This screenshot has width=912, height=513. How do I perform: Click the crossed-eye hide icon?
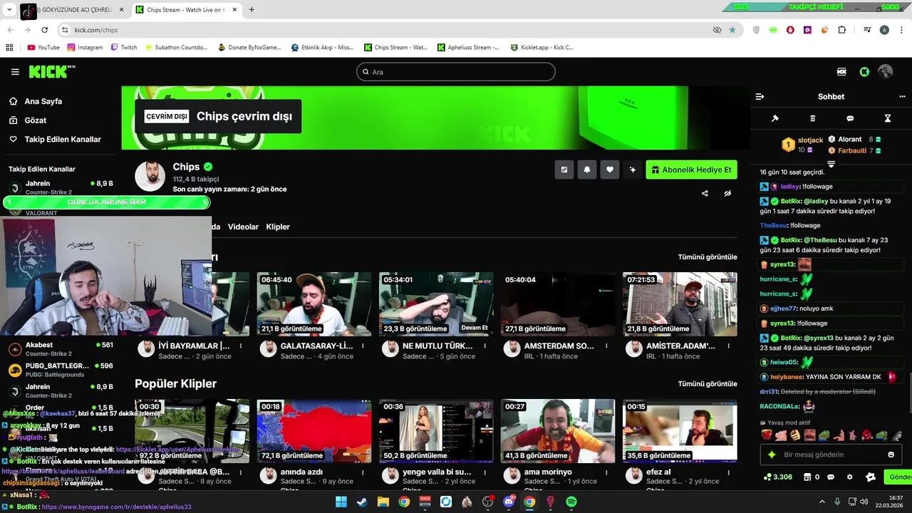pyautogui.click(x=727, y=193)
